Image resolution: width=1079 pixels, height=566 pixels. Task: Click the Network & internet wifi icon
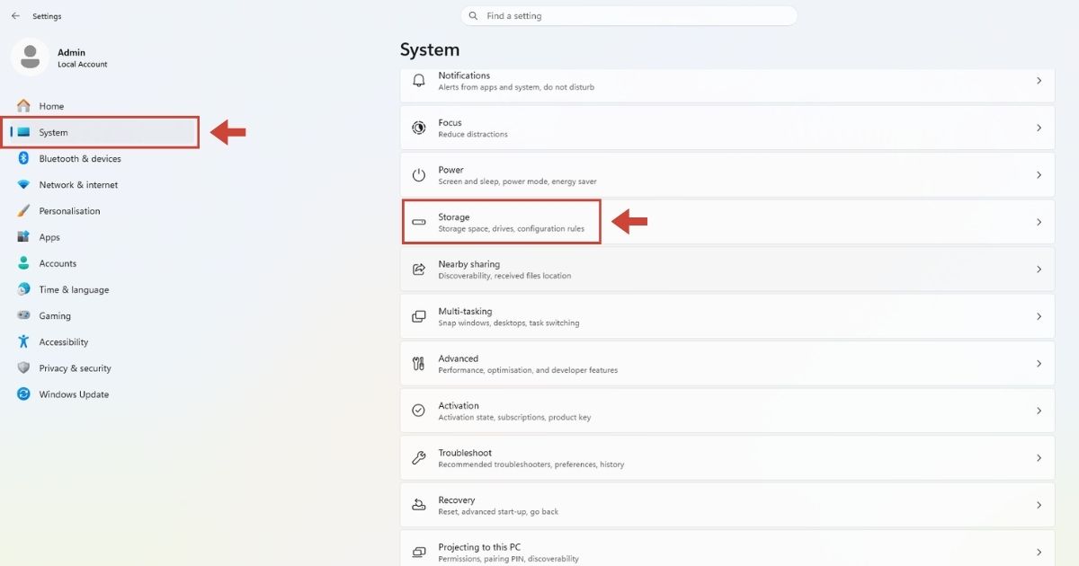(x=23, y=184)
